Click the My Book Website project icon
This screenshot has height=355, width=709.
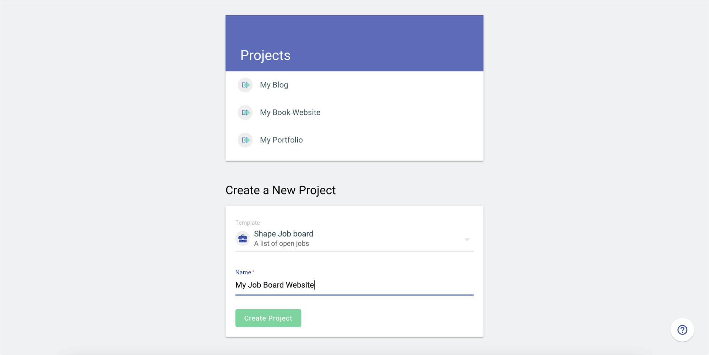[245, 113]
